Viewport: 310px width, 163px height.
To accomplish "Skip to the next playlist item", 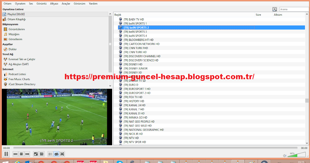I will click(27, 154).
